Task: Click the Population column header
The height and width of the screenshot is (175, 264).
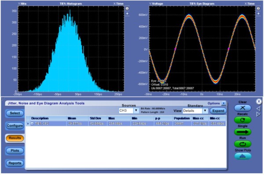Action: [182, 118]
